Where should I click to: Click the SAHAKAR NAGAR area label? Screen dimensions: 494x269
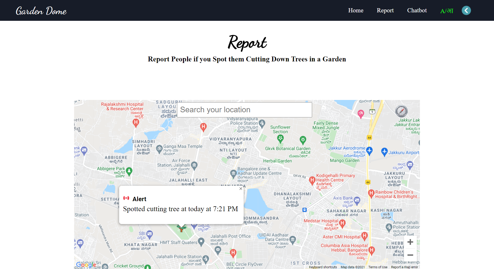(346, 211)
